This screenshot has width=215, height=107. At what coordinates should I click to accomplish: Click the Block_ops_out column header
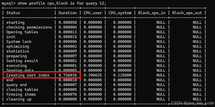[187, 13]
